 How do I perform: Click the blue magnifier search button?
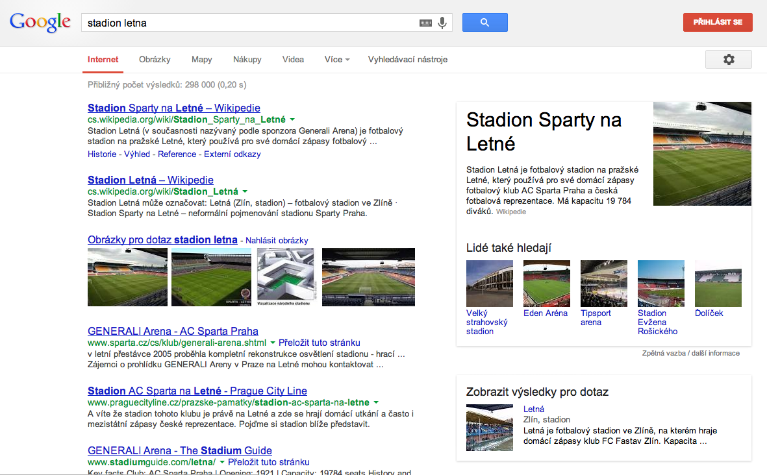[484, 23]
